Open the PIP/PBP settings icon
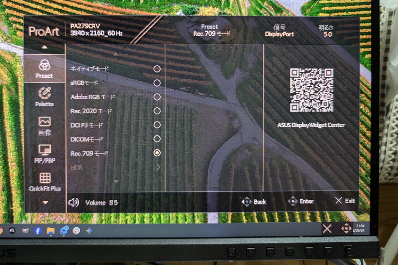Screen dimensions: 398x265 coord(44,150)
